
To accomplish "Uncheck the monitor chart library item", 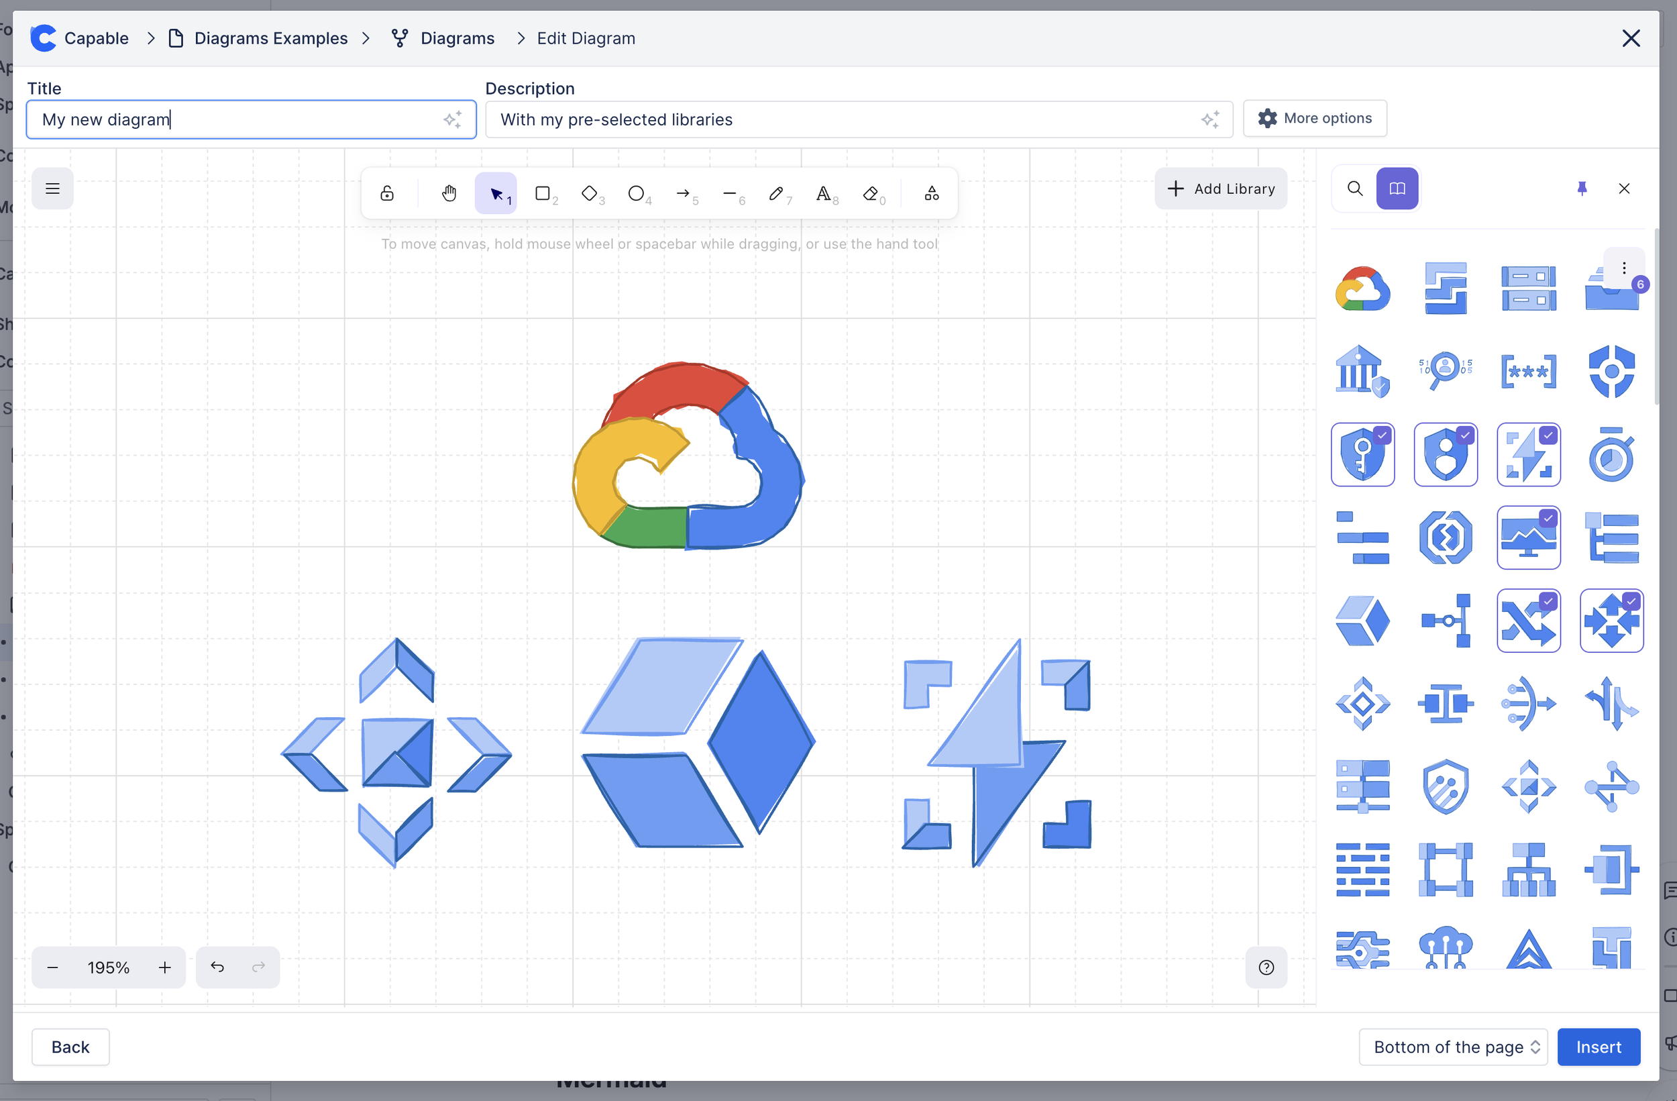I will pyautogui.click(x=1529, y=538).
